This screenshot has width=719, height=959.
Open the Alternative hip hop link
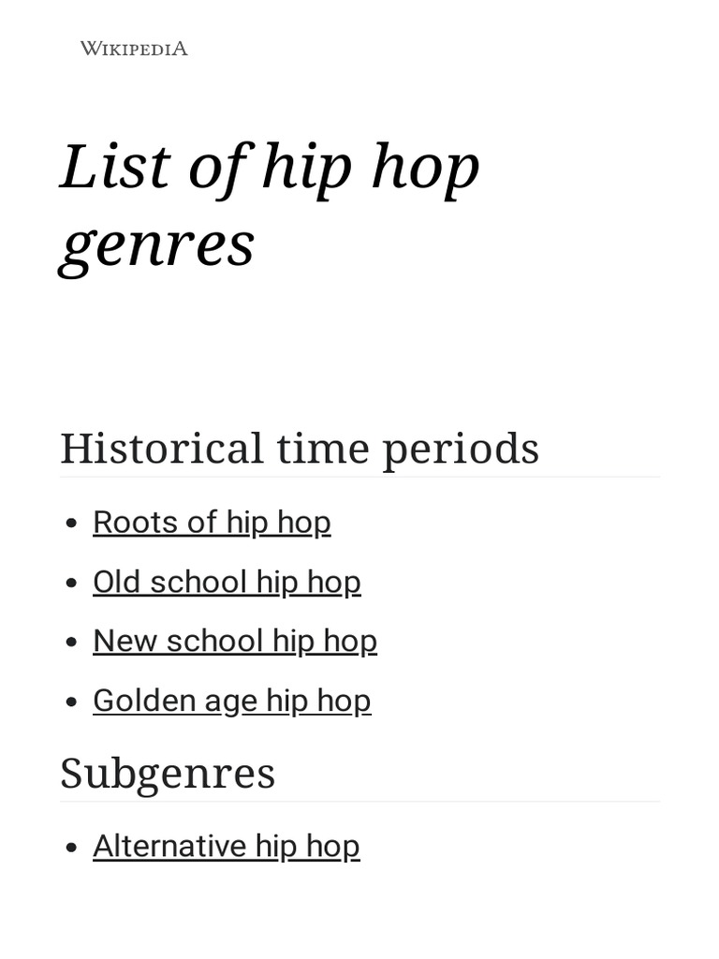[227, 846]
